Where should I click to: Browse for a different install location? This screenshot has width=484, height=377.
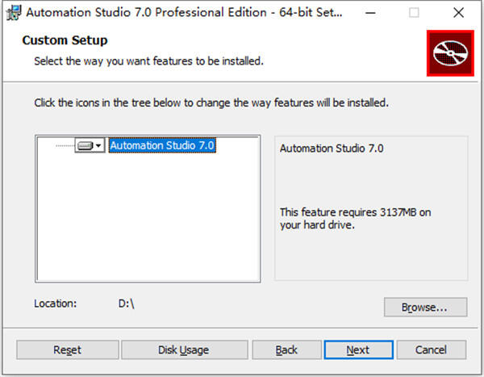[425, 307]
